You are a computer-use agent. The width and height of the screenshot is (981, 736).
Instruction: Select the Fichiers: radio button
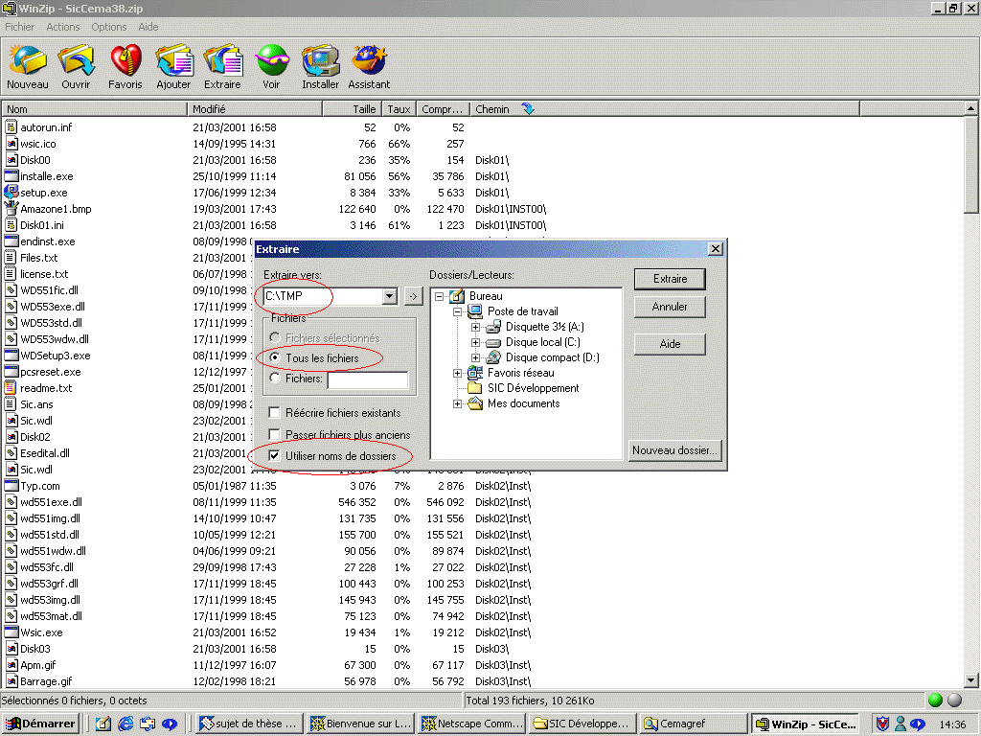[x=275, y=378]
